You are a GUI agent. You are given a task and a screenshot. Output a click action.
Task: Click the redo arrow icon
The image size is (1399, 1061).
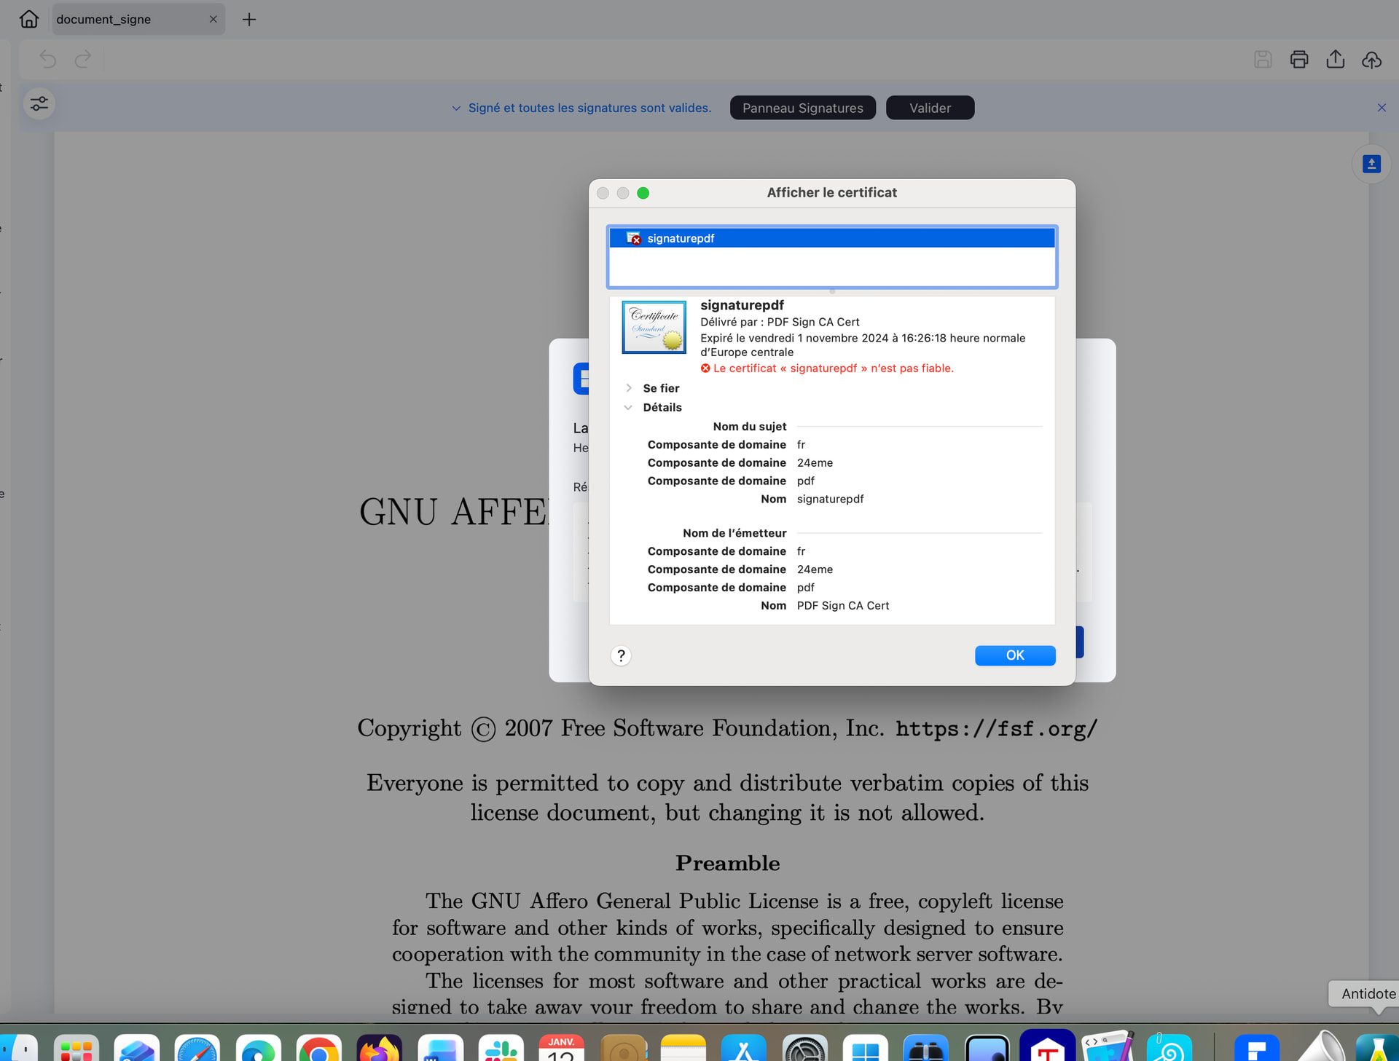83,59
